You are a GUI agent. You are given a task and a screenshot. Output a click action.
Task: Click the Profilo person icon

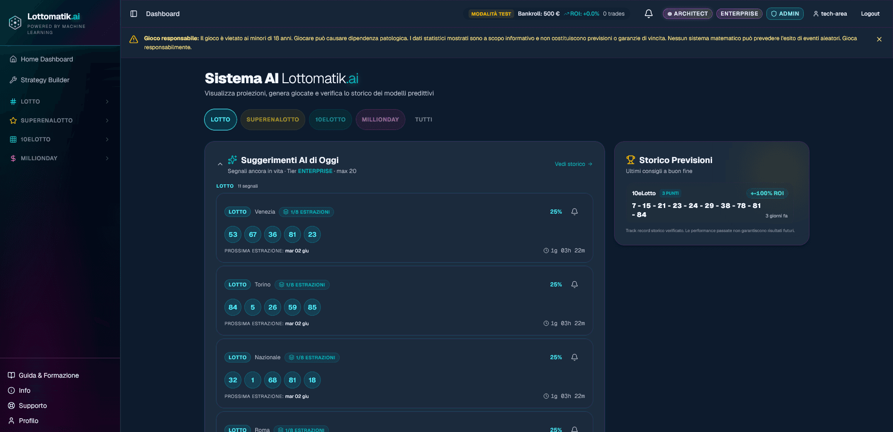tap(11, 421)
